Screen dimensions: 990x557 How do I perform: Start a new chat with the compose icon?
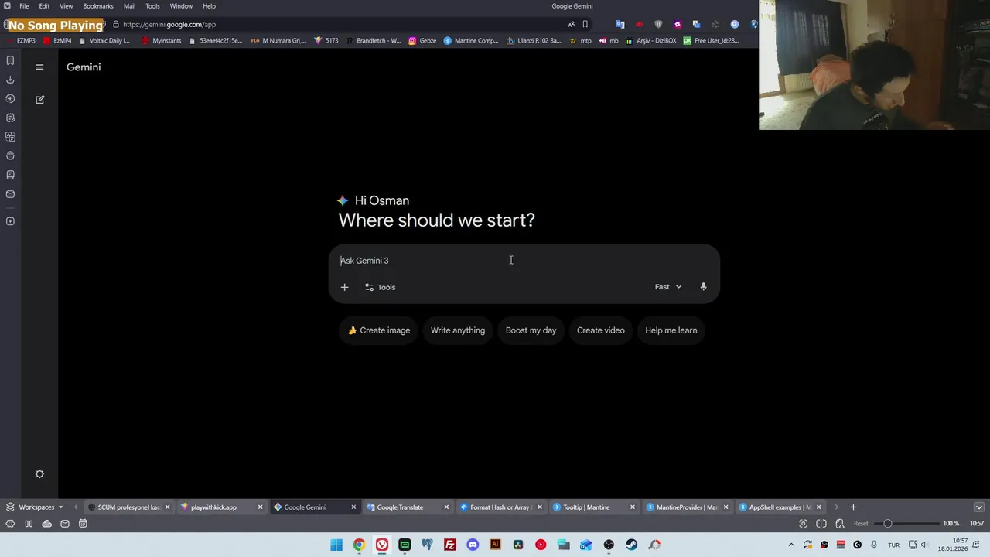coord(39,100)
